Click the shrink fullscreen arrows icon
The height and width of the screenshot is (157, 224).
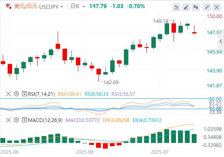[x=207, y=7]
